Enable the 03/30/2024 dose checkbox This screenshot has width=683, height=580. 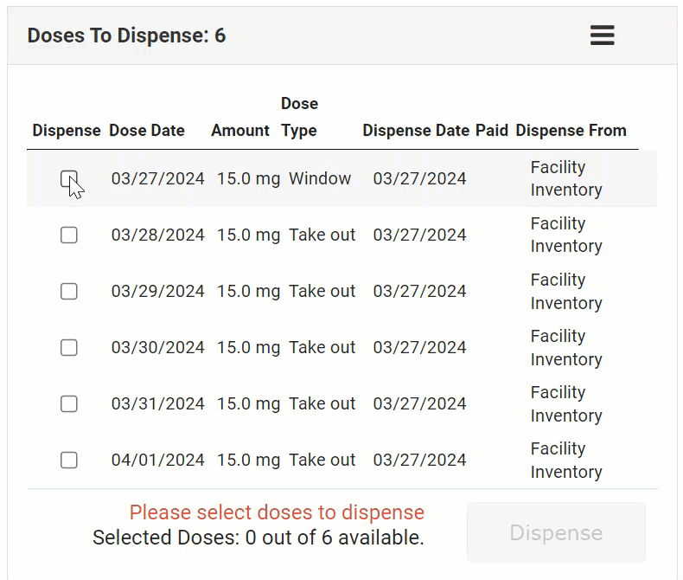(69, 348)
